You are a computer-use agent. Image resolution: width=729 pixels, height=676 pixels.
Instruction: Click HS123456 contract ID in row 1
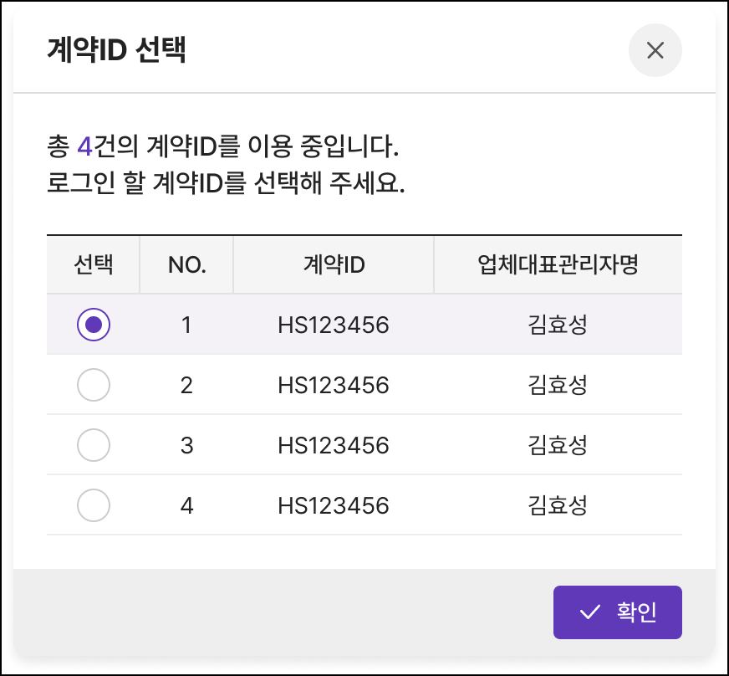coord(334,325)
